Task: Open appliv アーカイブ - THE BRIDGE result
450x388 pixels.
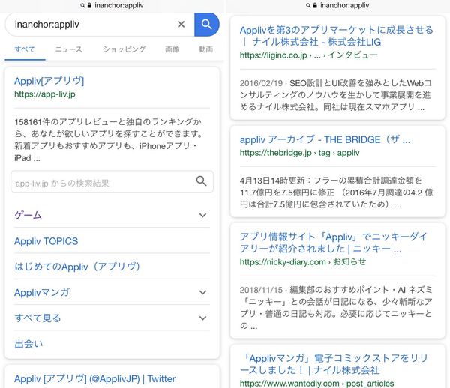Action: click(325, 139)
